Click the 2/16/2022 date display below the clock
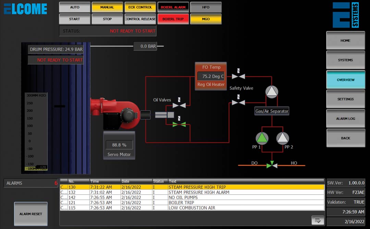The height and width of the screenshot is (229, 370). point(346,221)
